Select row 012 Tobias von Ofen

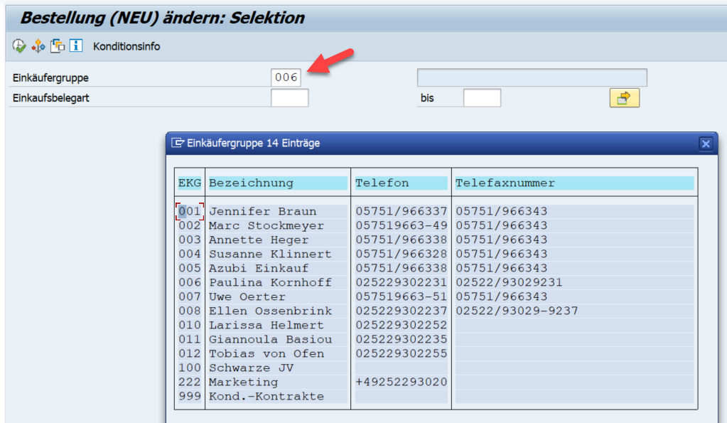pyautogui.click(x=266, y=353)
